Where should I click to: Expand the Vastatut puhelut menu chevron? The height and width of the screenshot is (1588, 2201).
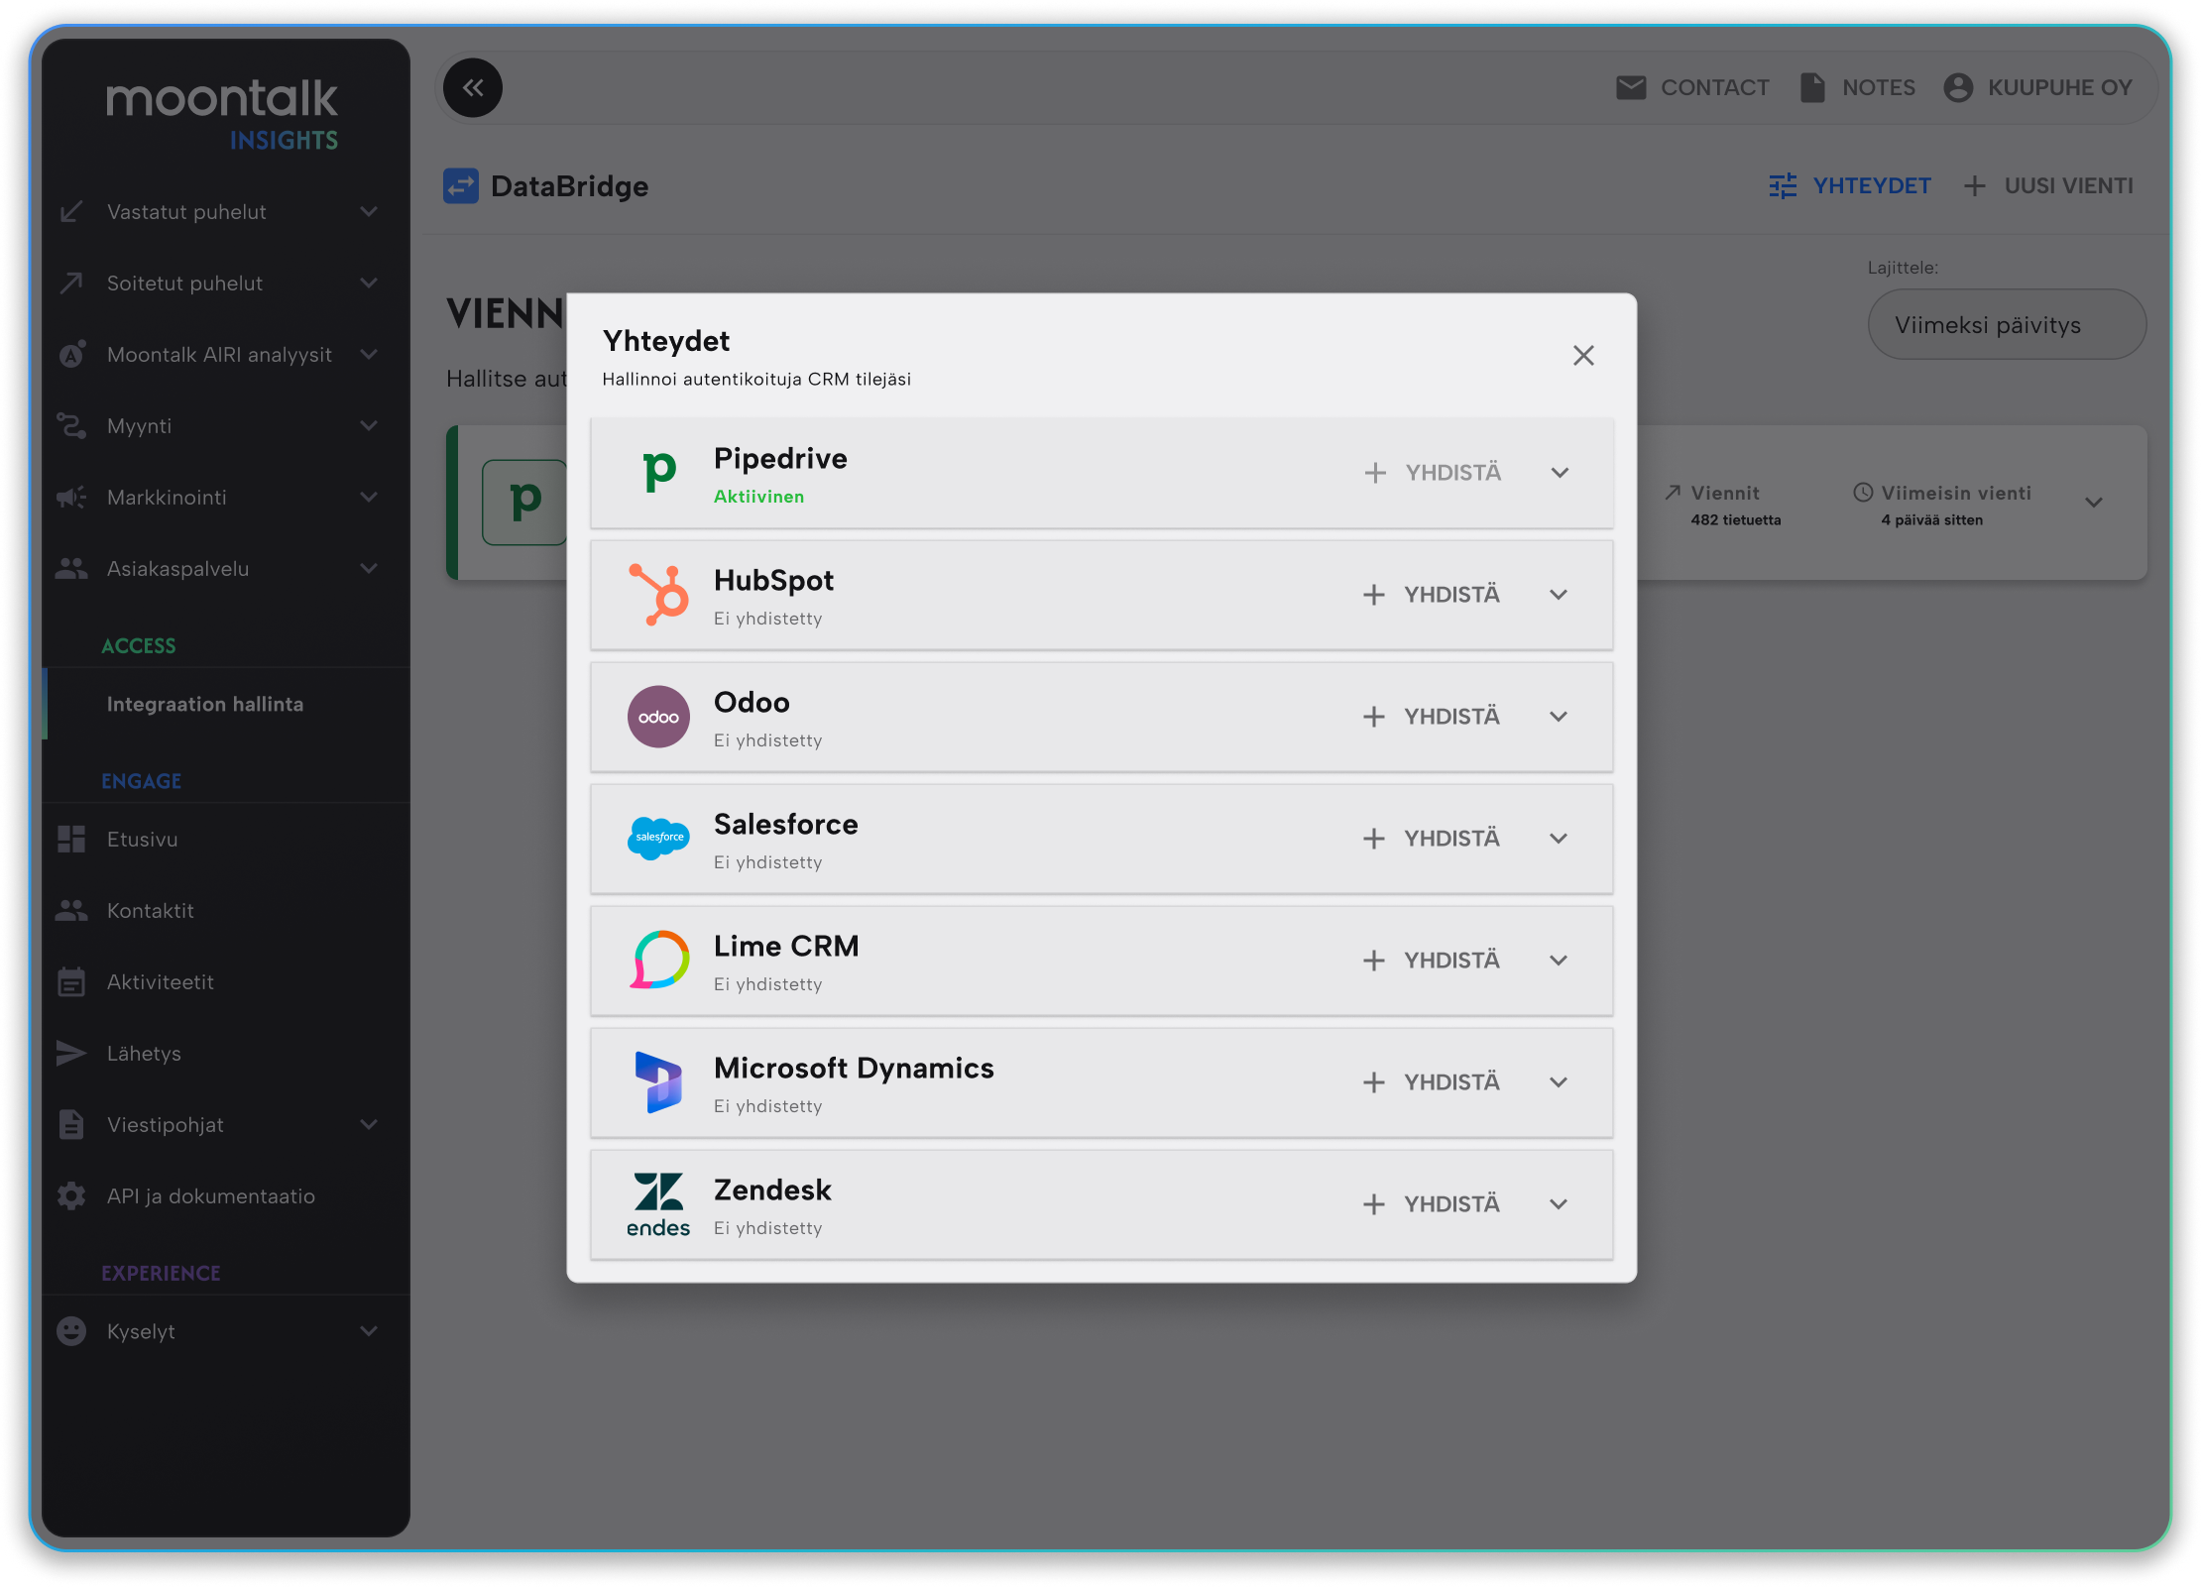click(x=369, y=211)
